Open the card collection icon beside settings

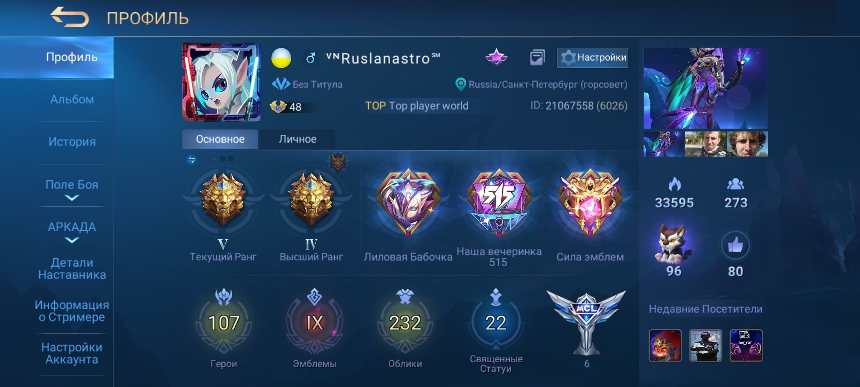[x=537, y=57]
